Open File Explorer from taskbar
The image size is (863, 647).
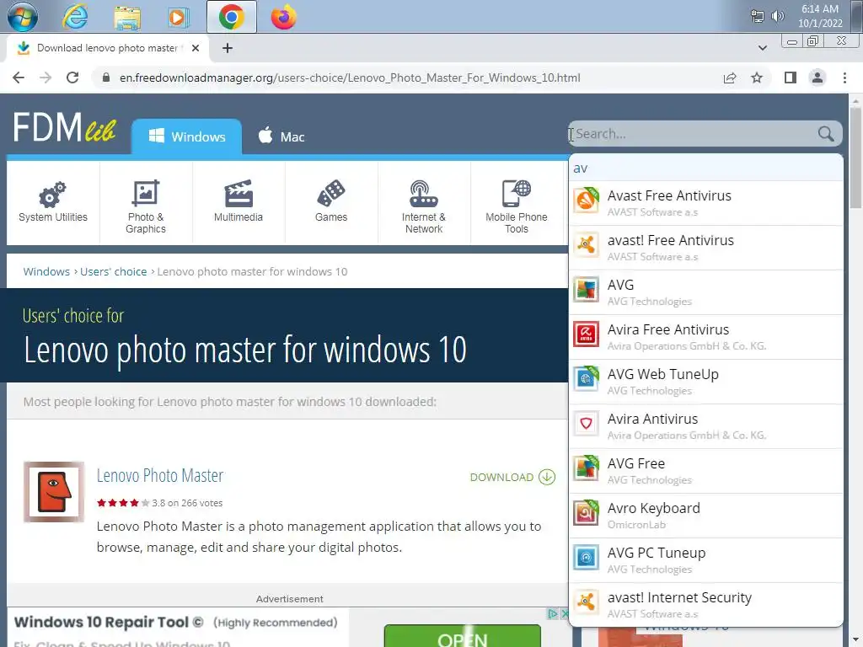click(127, 17)
